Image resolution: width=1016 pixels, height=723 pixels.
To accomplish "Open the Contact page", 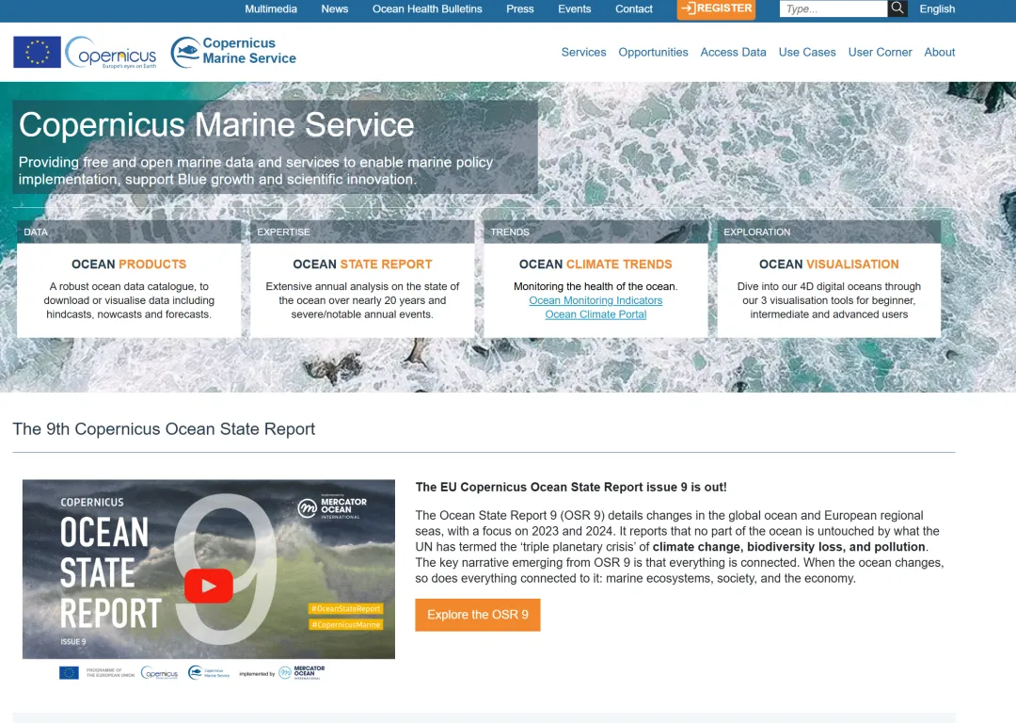I will point(634,9).
